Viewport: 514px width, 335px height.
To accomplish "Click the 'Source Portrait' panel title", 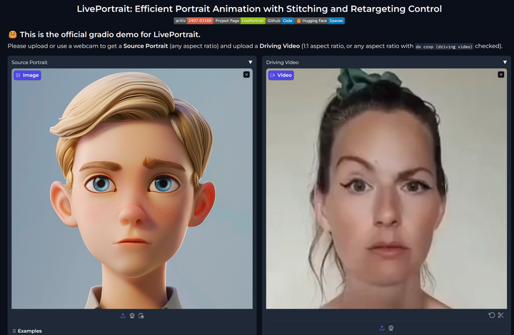I will coord(29,62).
